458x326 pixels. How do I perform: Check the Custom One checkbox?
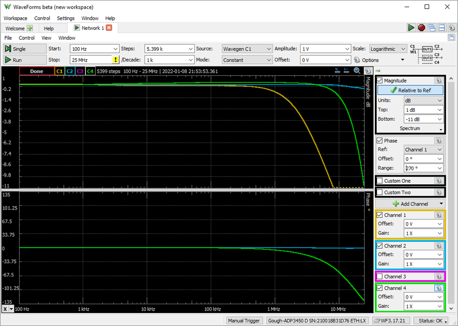[x=380, y=181]
